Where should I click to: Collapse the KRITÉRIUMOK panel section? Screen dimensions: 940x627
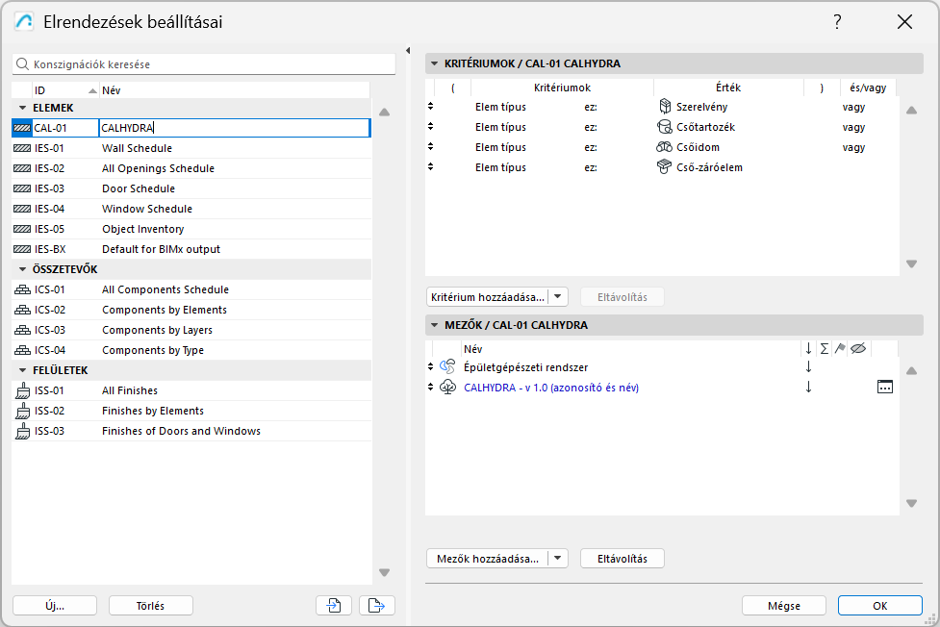tap(434, 63)
